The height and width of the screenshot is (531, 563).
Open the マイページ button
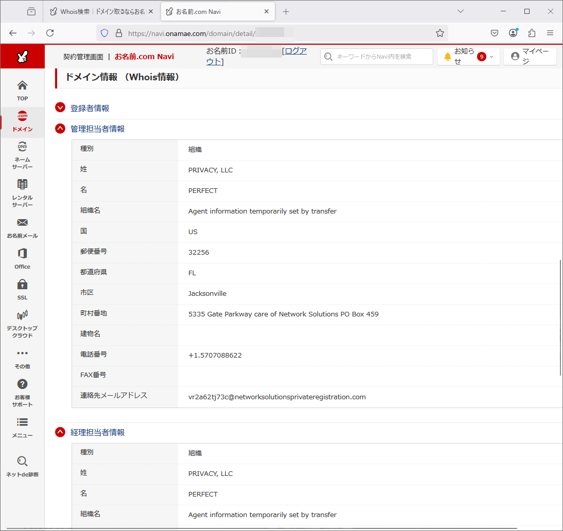point(530,57)
